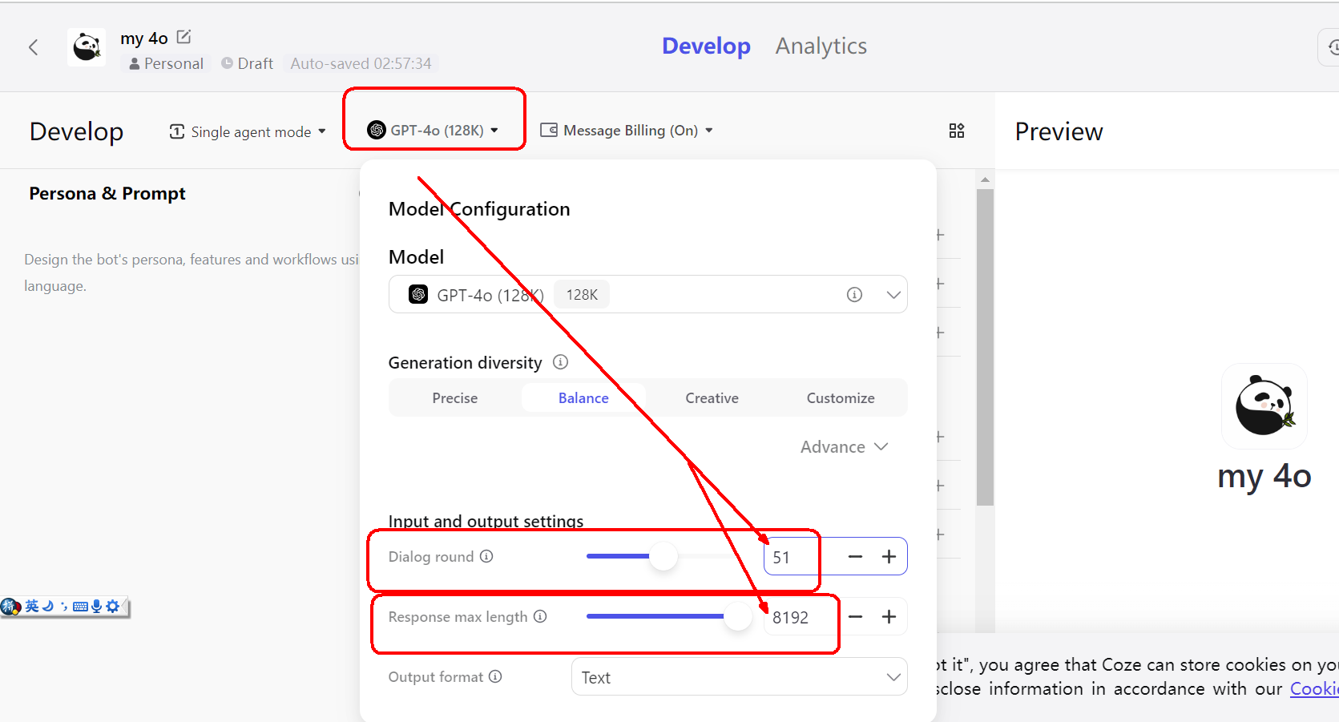Click the info icon inside Model selector
This screenshot has height=722, width=1339.
click(854, 295)
